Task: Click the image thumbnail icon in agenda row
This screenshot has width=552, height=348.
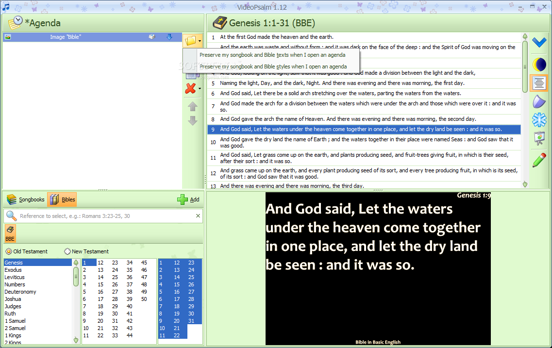Action: [8, 37]
